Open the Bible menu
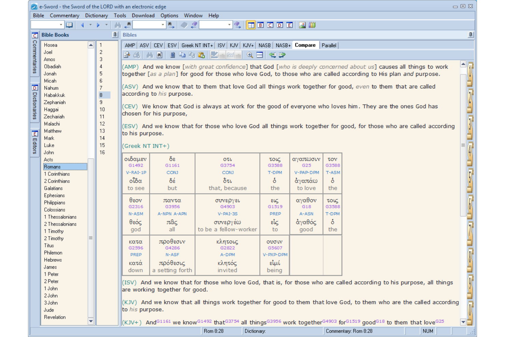 pyautogui.click(x=39, y=15)
